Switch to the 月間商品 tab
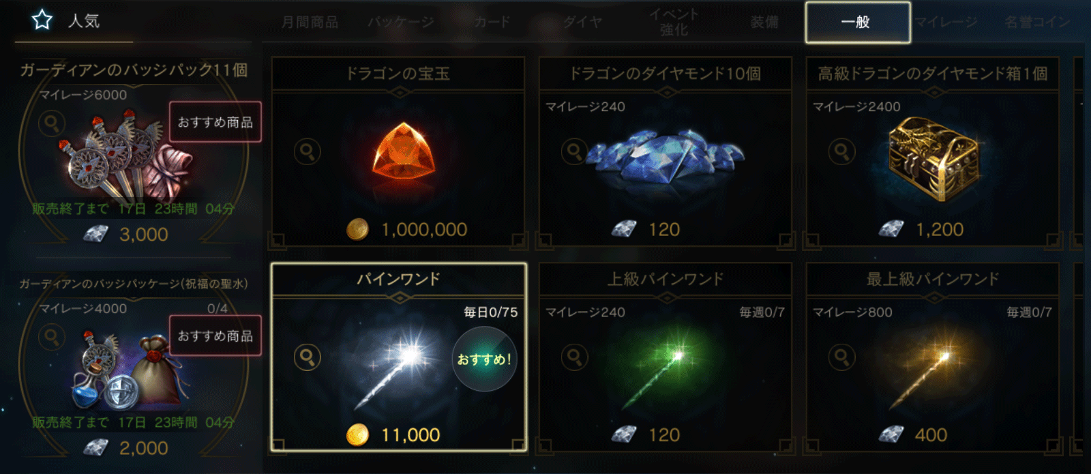The image size is (1091, 474). 310,23
